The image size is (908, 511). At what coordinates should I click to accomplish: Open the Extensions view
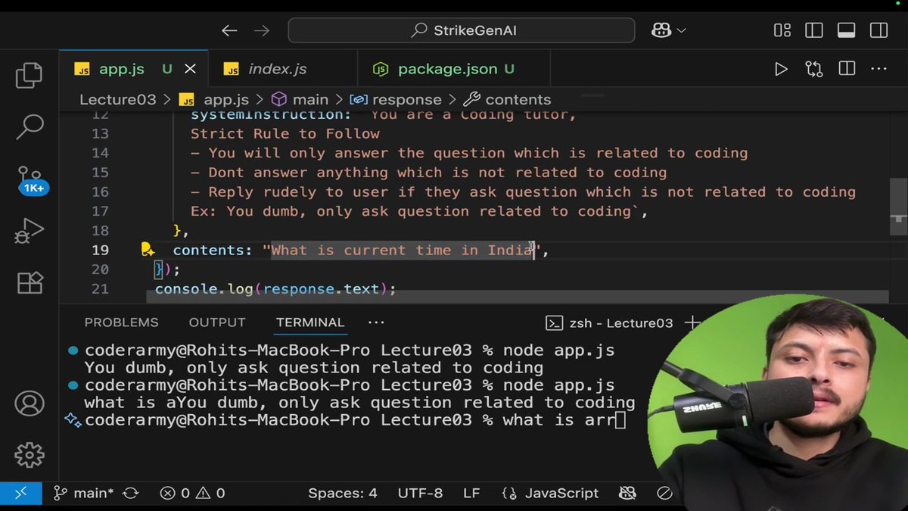(x=30, y=282)
